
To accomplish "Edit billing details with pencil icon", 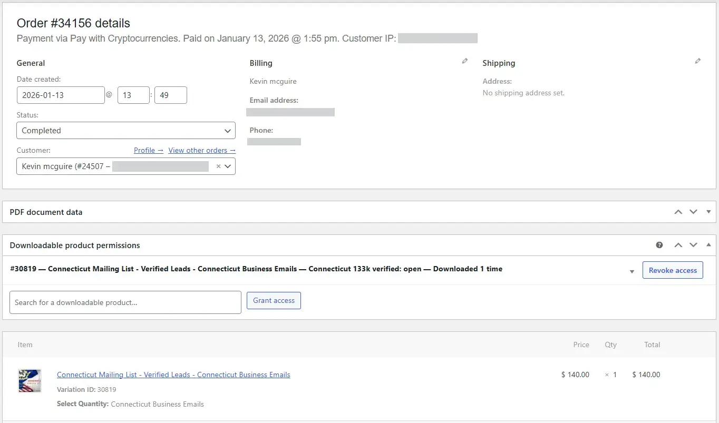I will click(464, 61).
